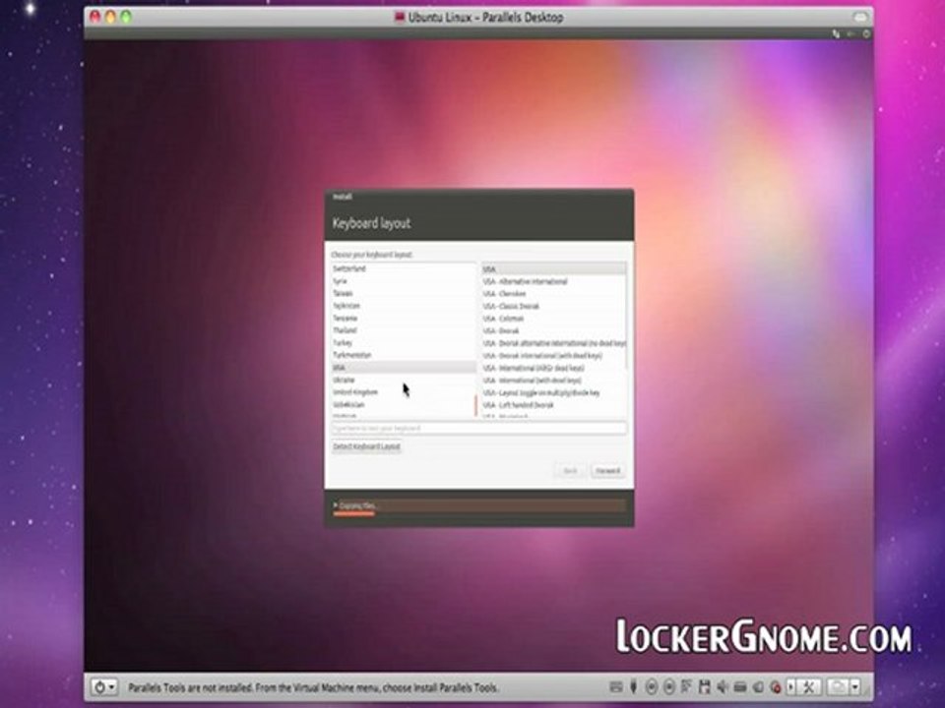This screenshot has height=708, width=945.
Task: Click the sound speaker icon in status bar
Action: [x=722, y=687]
